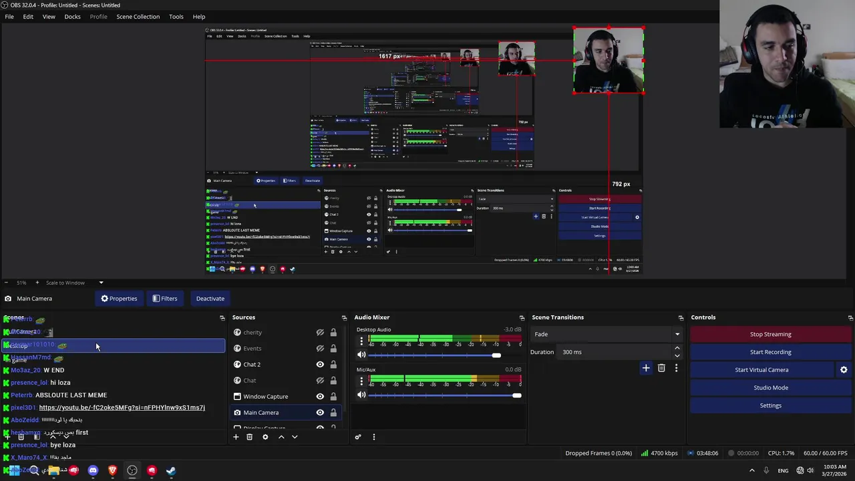Open Discord from the taskbar

click(x=93, y=470)
